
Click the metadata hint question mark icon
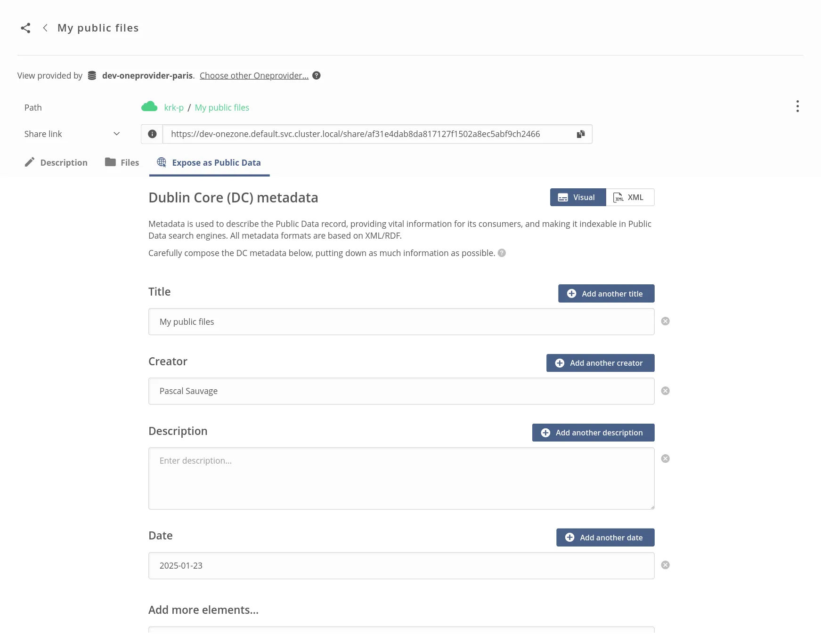[502, 253]
